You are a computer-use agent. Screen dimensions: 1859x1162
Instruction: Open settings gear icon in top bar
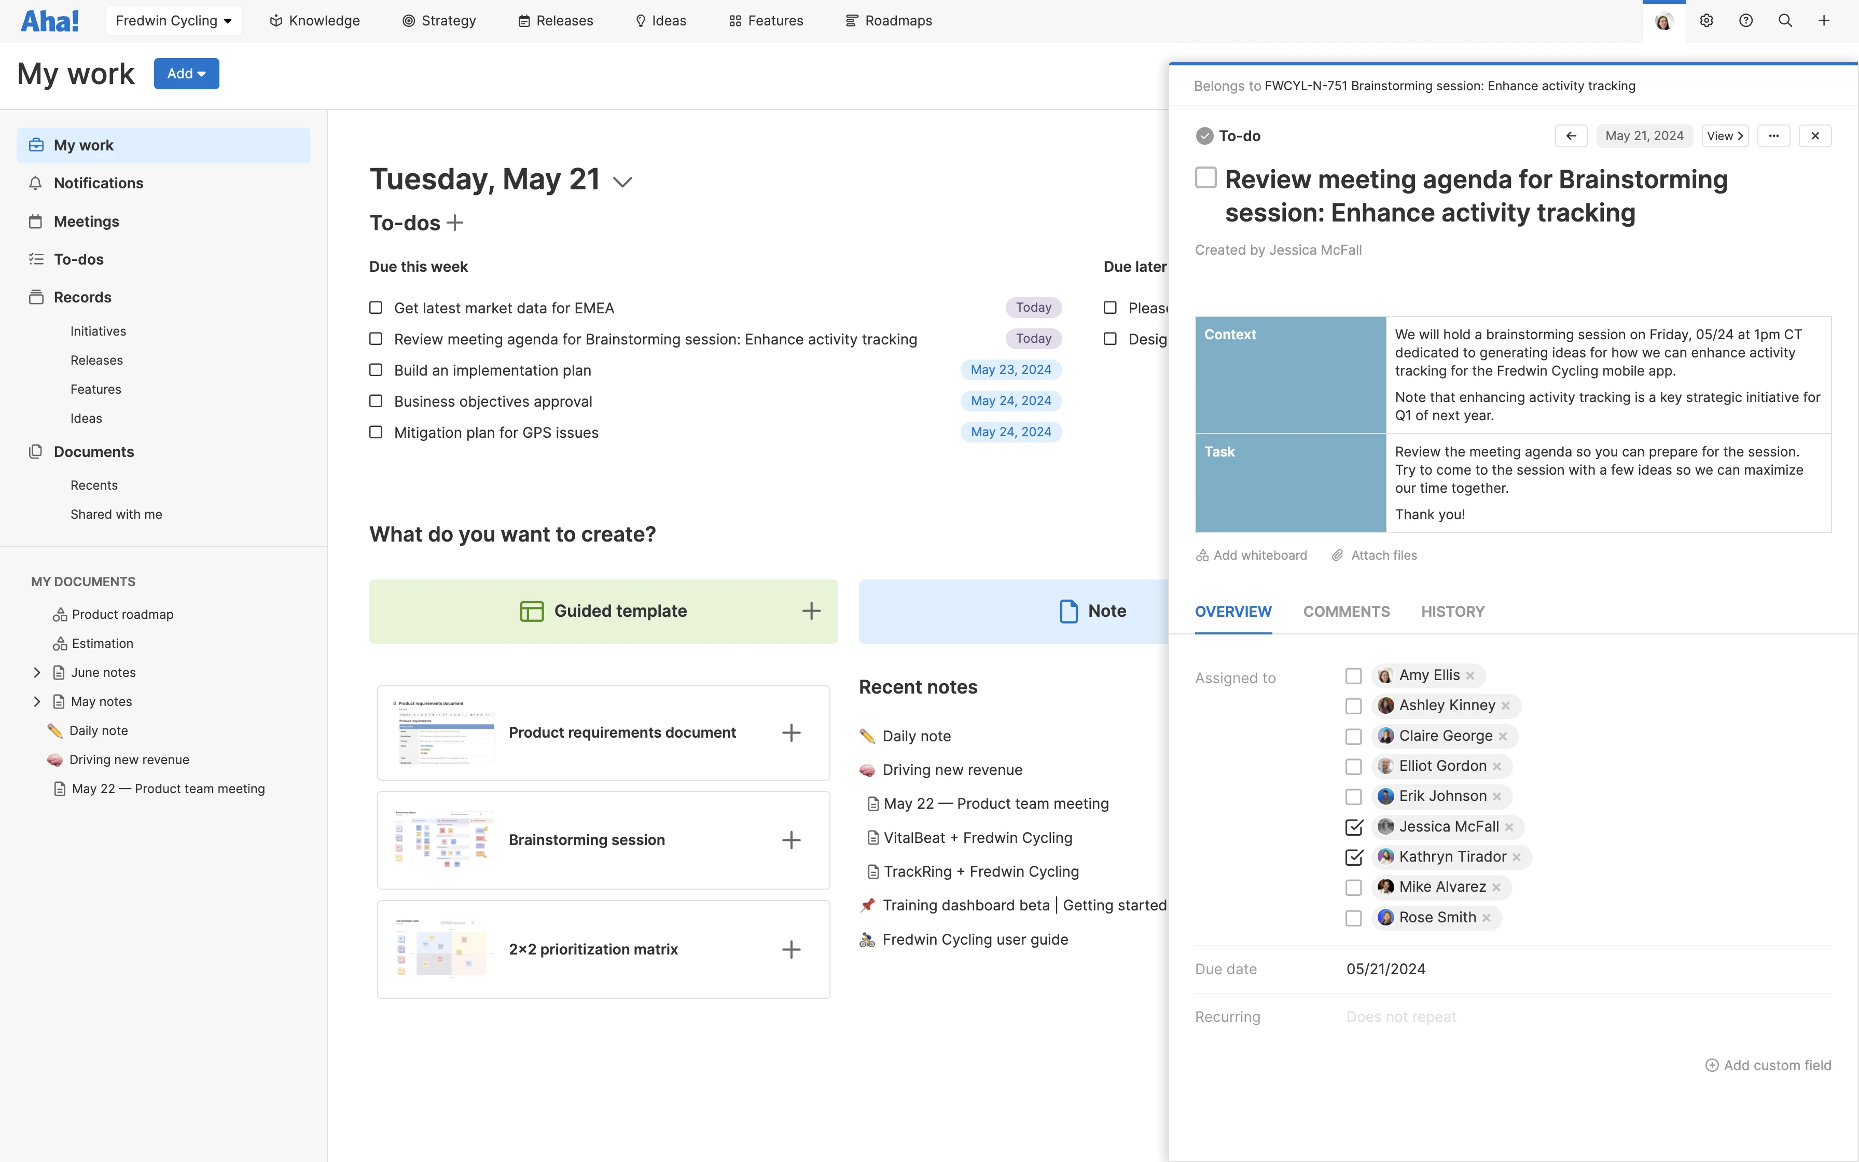pyautogui.click(x=1706, y=21)
